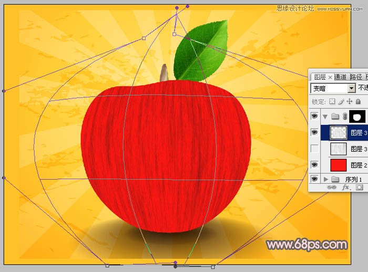The image size is (368, 272).
Task: Toggle the group mask link chain icon
Action: [x=345, y=116]
